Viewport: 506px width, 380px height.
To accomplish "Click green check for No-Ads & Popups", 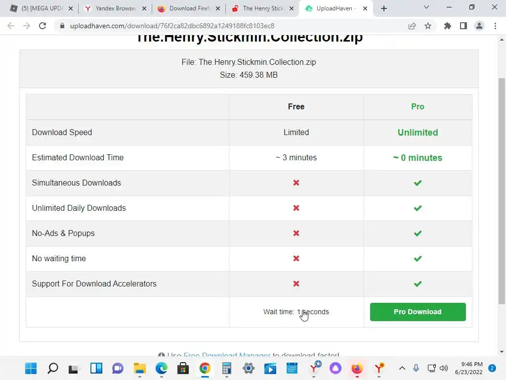I will coord(418,234).
